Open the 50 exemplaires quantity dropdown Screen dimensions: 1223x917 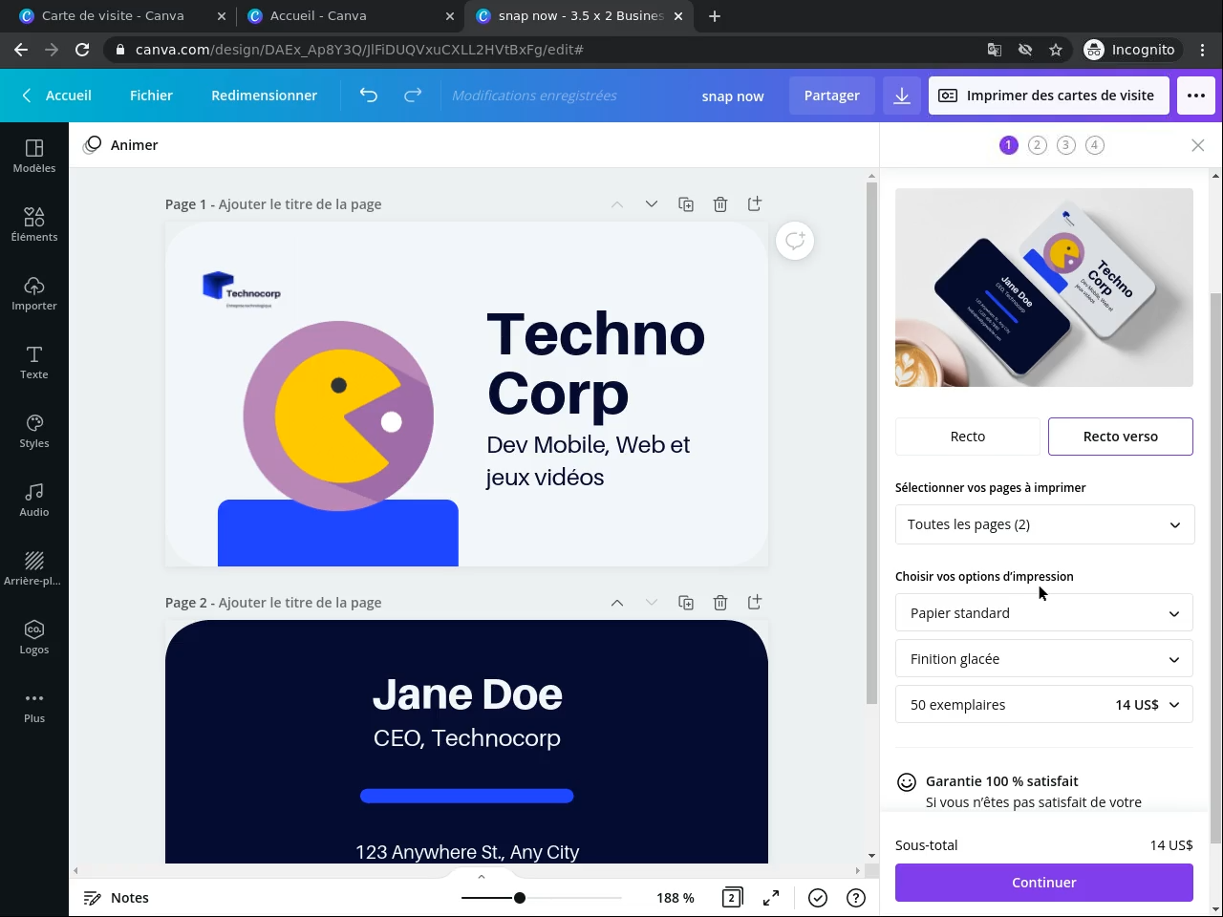coord(1044,705)
